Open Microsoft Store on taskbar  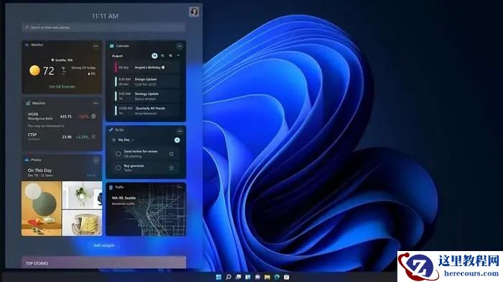[x=287, y=277]
